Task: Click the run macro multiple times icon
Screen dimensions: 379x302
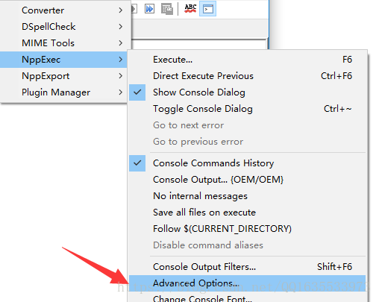Action: pos(149,9)
